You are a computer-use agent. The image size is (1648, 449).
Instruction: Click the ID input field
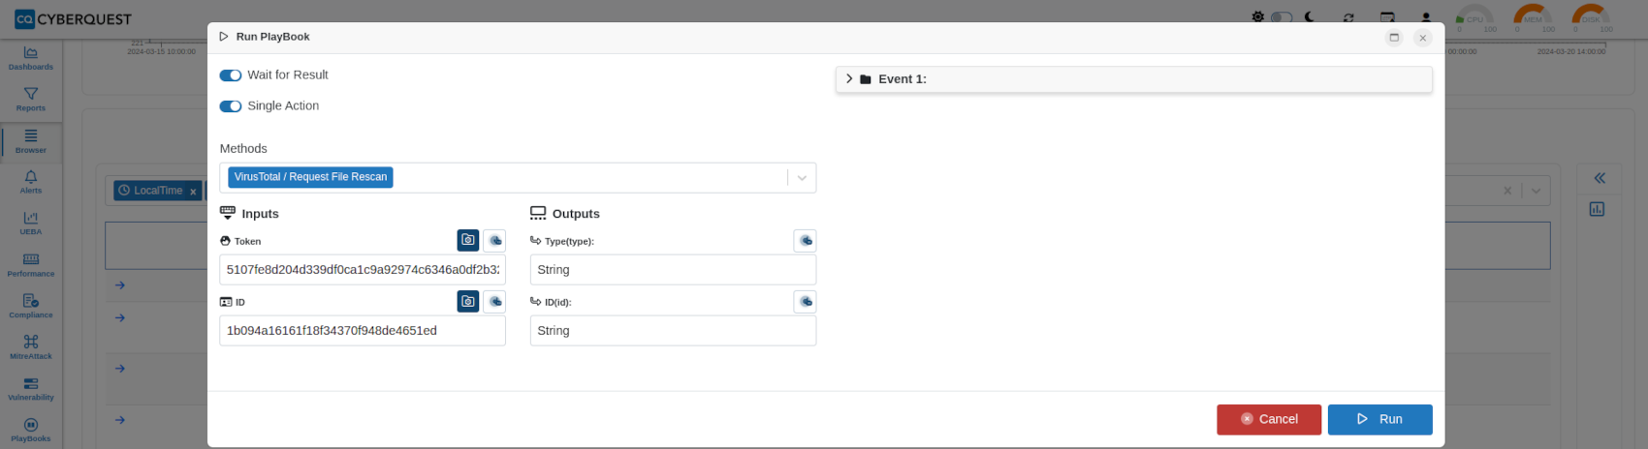coord(363,331)
